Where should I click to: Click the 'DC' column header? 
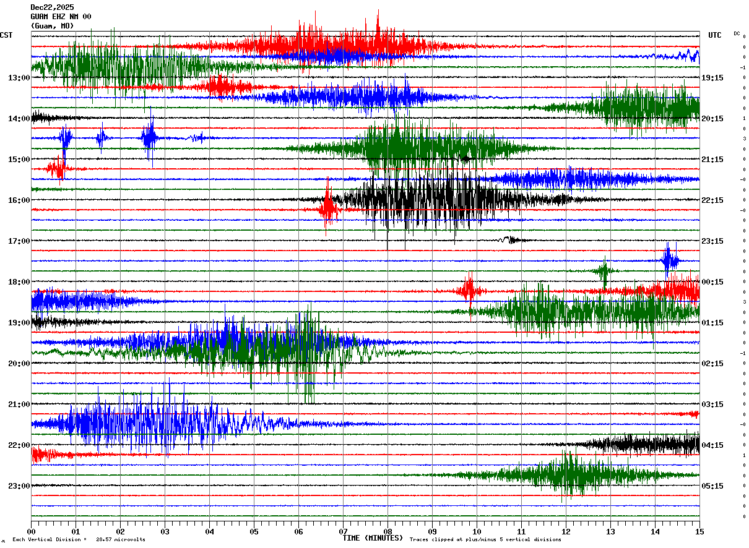tap(737, 33)
